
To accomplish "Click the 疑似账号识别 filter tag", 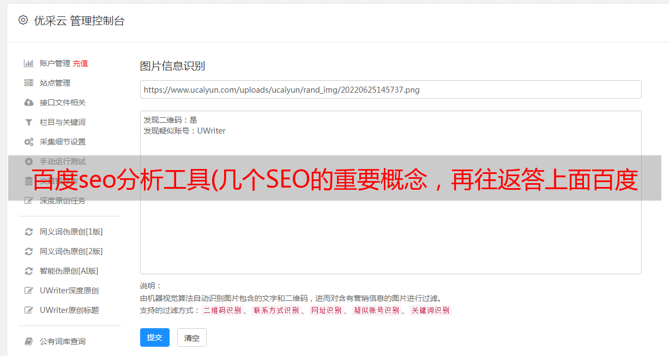I will click(376, 310).
